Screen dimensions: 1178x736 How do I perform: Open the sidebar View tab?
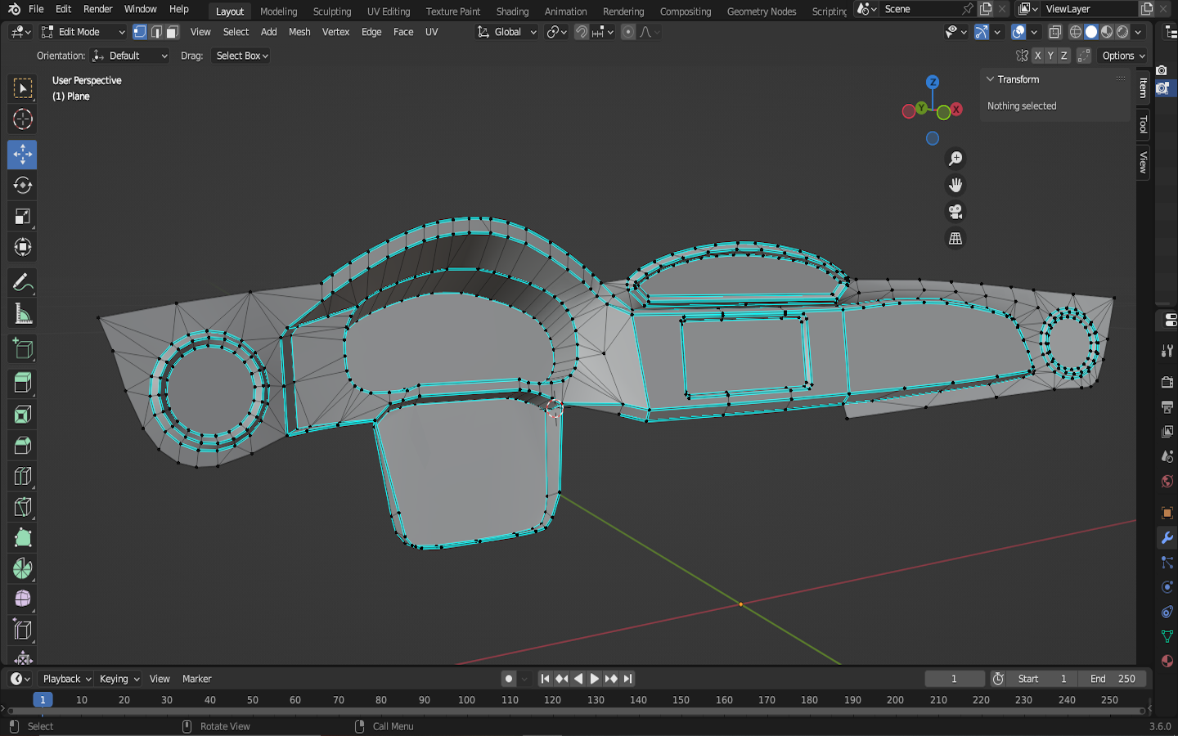pyautogui.click(x=1144, y=162)
